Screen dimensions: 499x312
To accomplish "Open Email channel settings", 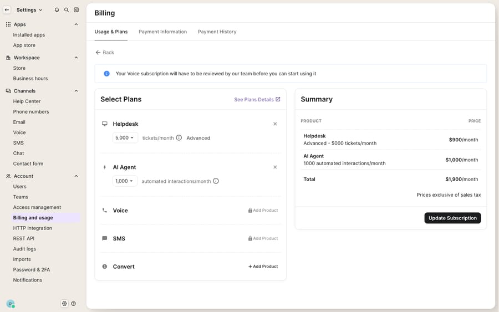I will click(x=19, y=122).
